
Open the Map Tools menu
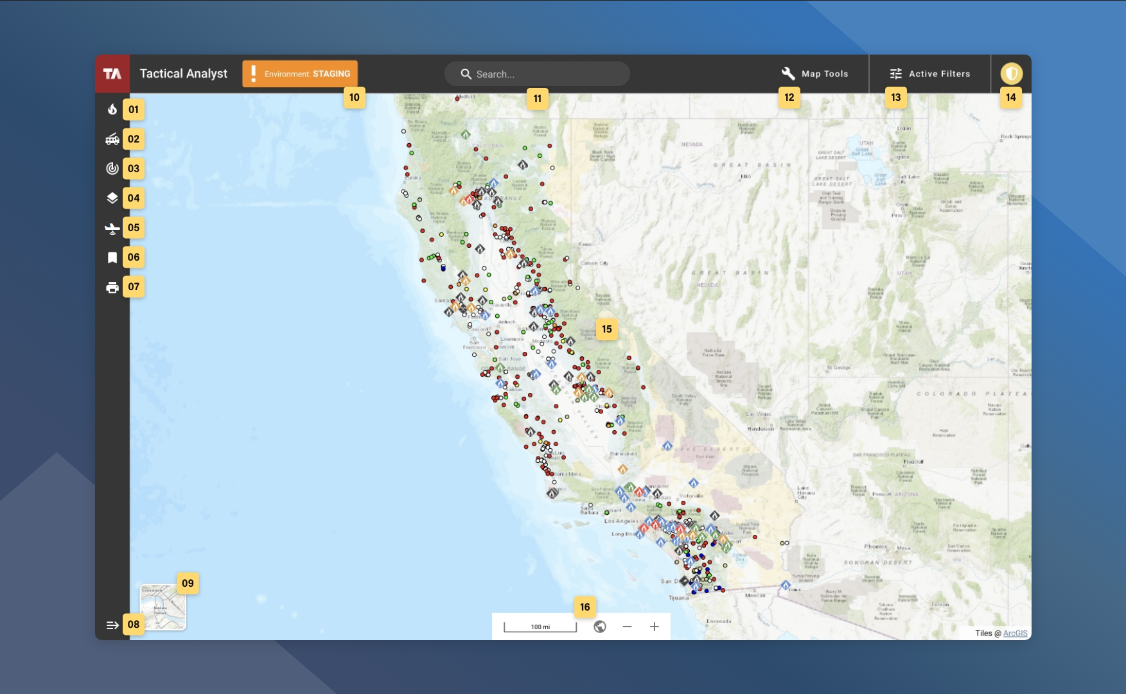pyautogui.click(x=814, y=74)
